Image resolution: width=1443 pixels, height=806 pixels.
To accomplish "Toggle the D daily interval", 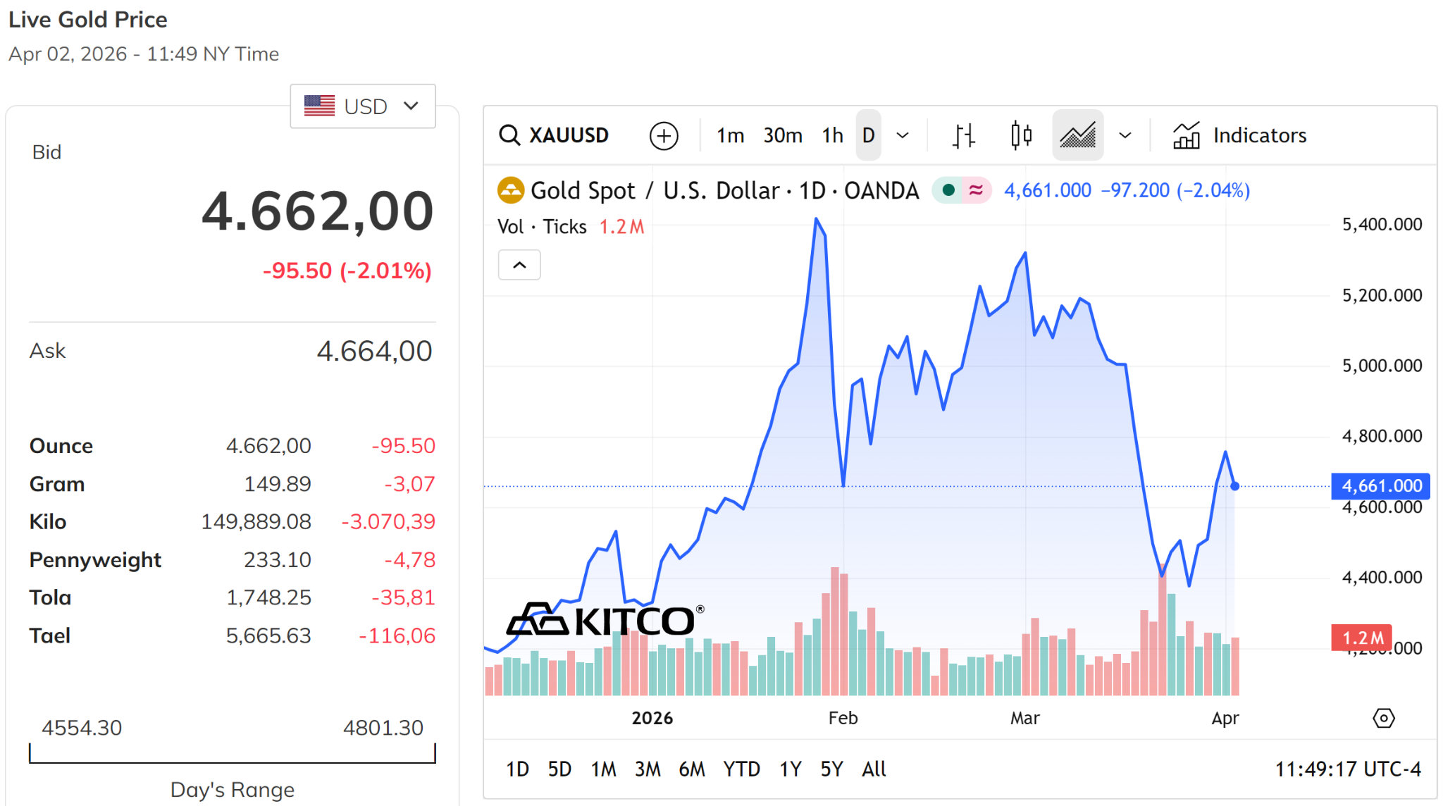I will tap(869, 135).
